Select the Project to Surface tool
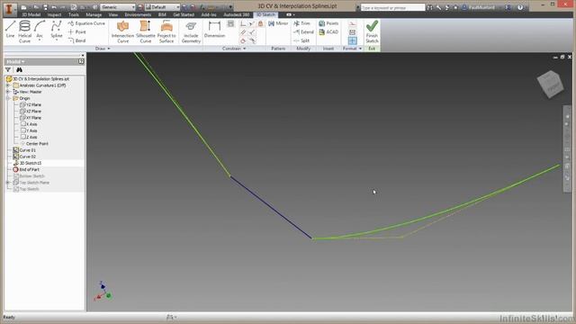Screen dimensions: 576x324 pyautogui.click(x=166, y=31)
